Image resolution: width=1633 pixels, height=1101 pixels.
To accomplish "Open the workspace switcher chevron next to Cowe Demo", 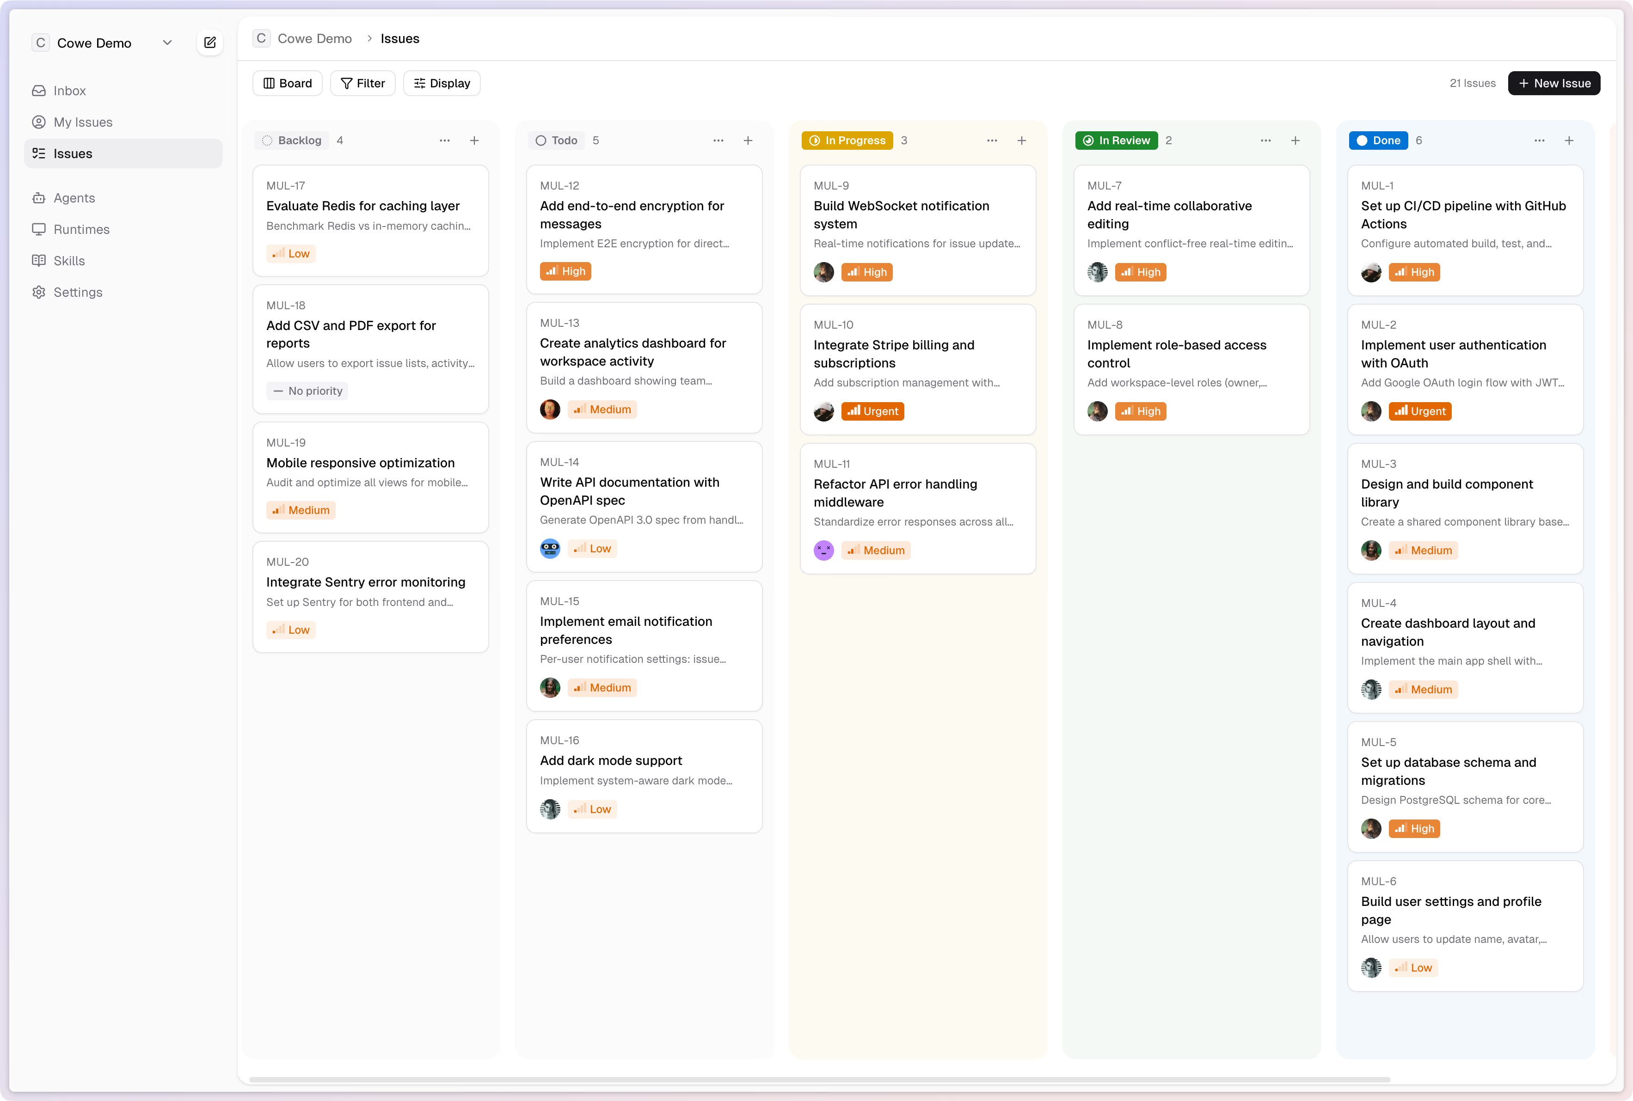I will pos(168,42).
